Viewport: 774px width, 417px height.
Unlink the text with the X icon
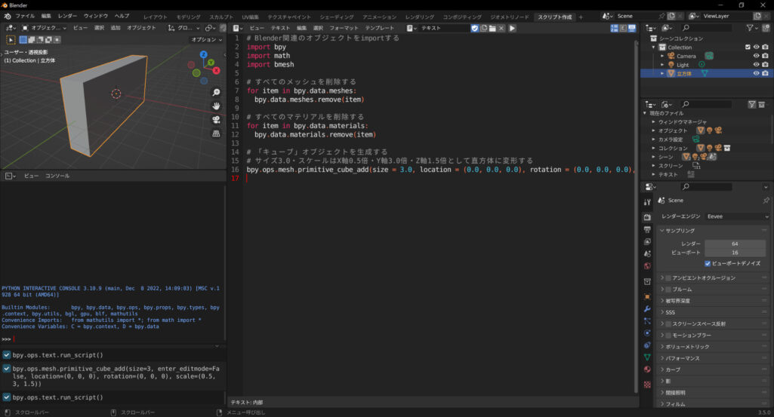(501, 28)
